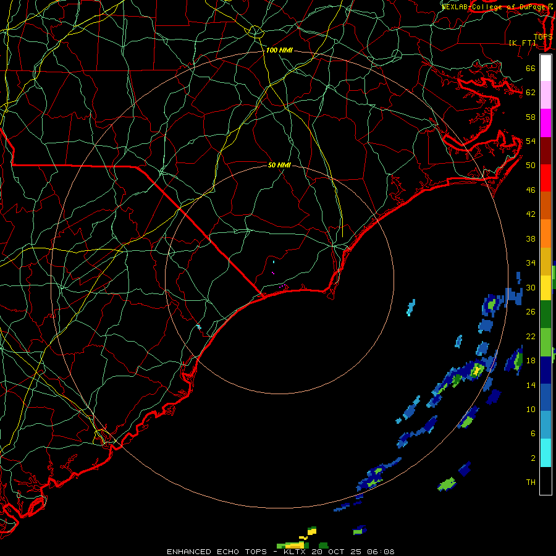Click the dark red 54 kft legend swatch

pos(545,150)
